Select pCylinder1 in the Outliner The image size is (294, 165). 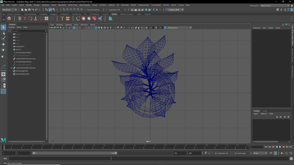tap(20, 46)
